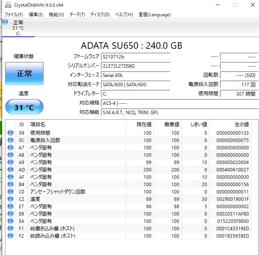Minimize the CrystalDiskInfo window
259x255 pixels.
coord(218,5)
